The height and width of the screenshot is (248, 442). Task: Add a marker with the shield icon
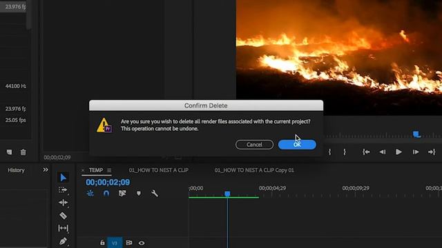pos(139,193)
